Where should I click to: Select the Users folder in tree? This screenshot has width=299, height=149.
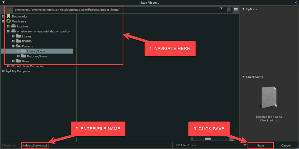point(26,61)
